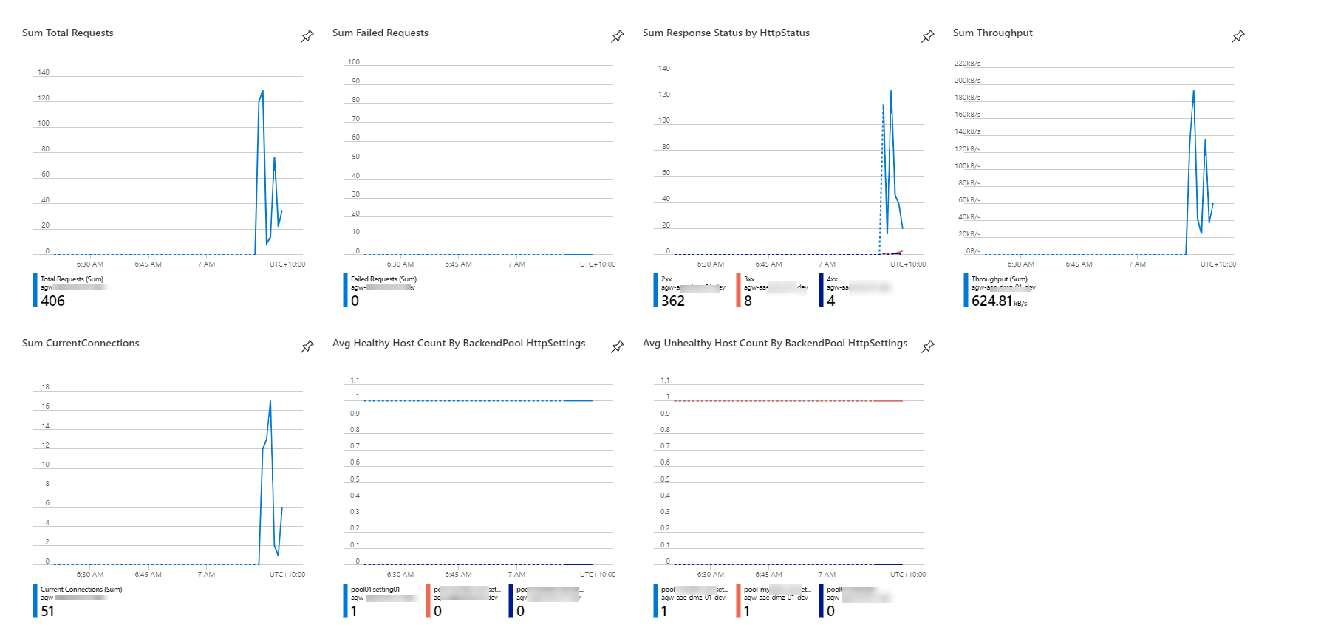Select the Failed Requests (Sum) legend entry
The image size is (1321, 639).
click(383, 279)
